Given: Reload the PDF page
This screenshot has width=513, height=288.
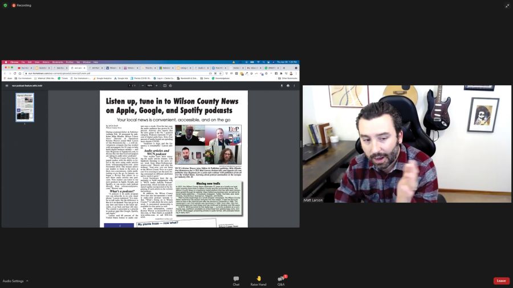Looking at the screenshot, I should (15, 73).
